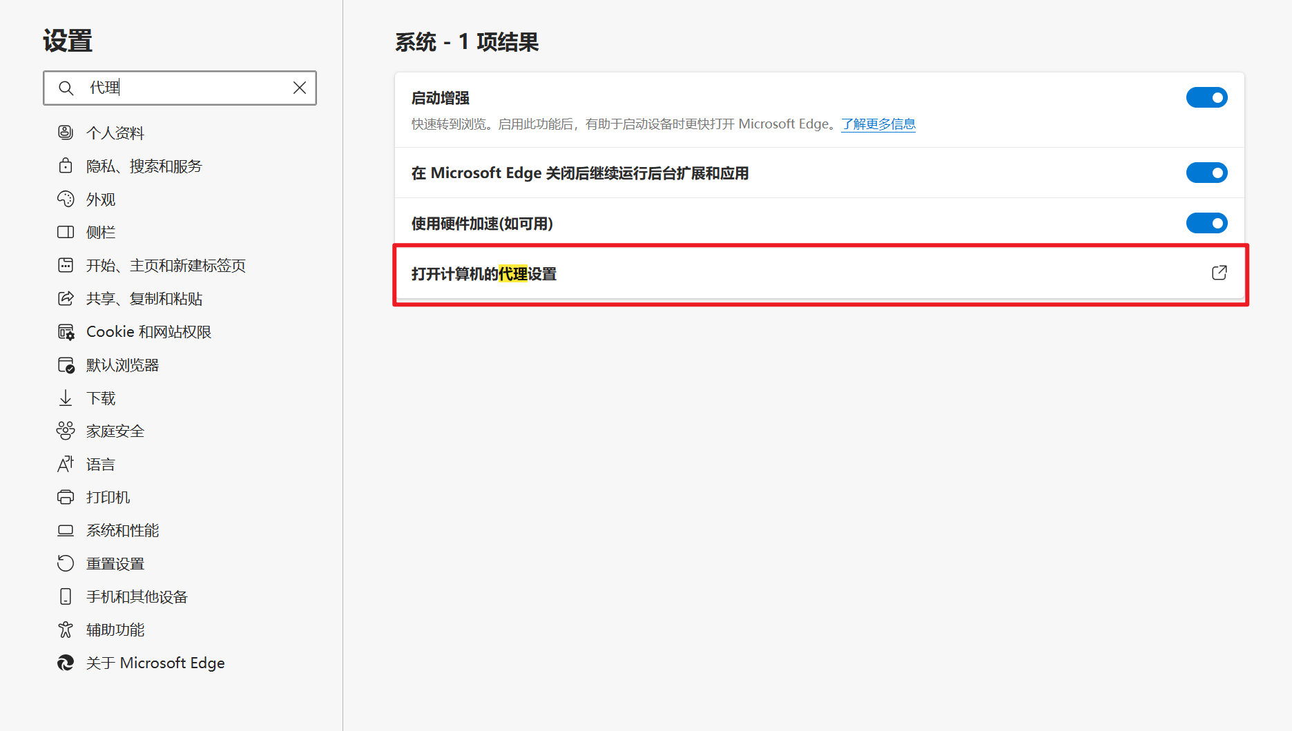Image resolution: width=1292 pixels, height=731 pixels.
Task: Click the 辅助功能 accessibility icon
Action: tap(66, 630)
